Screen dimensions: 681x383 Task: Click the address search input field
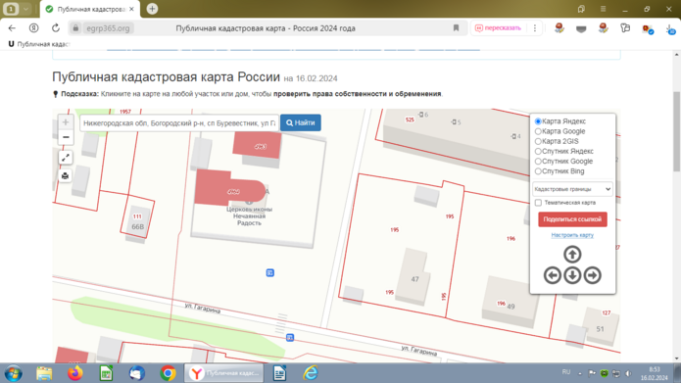179,122
